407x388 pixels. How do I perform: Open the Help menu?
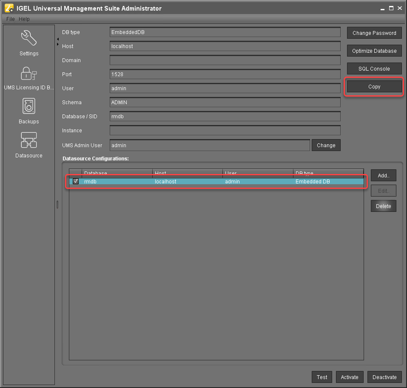click(x=24, y=19)
